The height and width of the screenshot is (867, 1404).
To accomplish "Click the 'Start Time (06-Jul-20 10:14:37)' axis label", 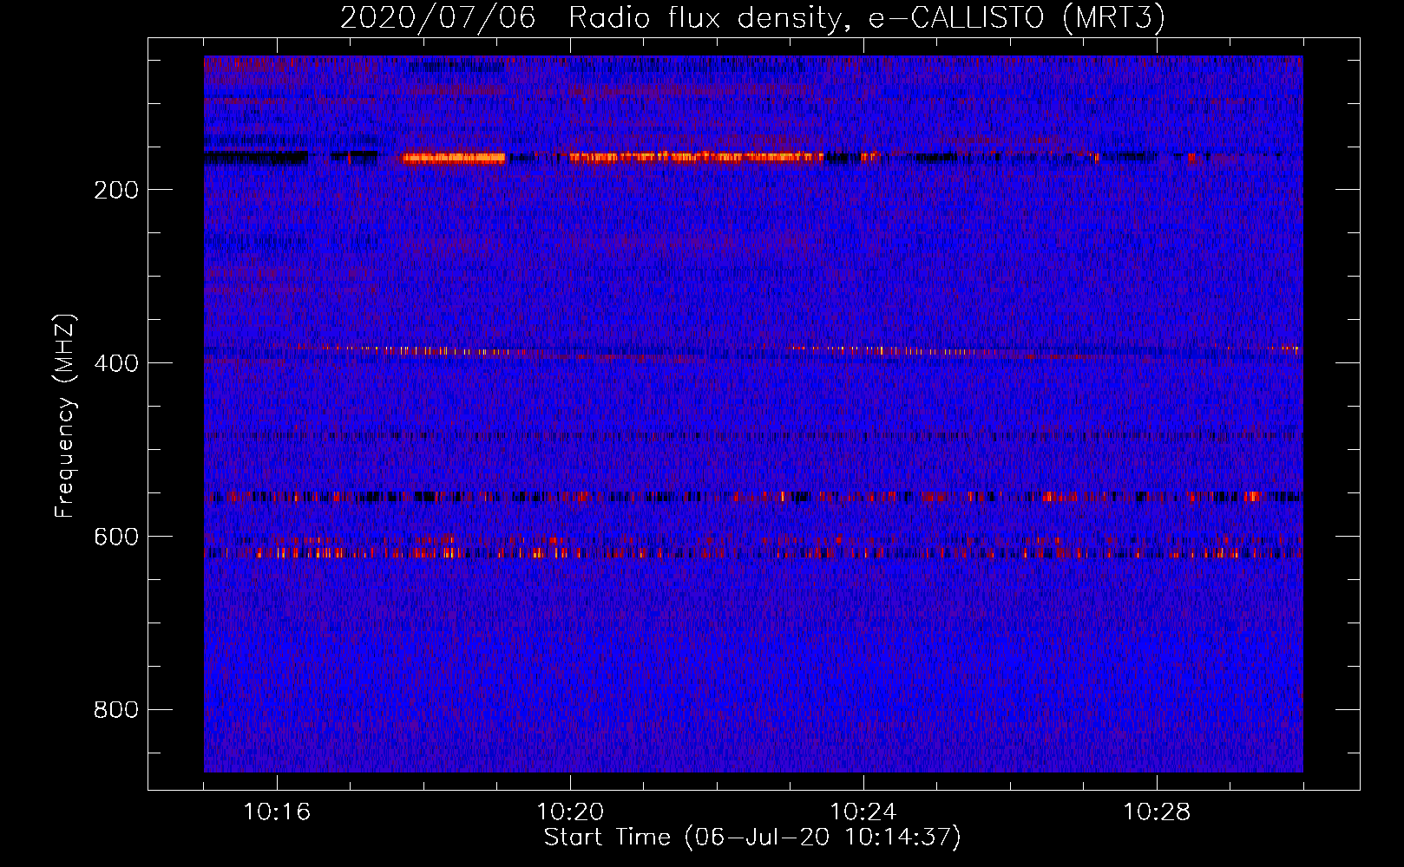I will click(x=752, y=838).
